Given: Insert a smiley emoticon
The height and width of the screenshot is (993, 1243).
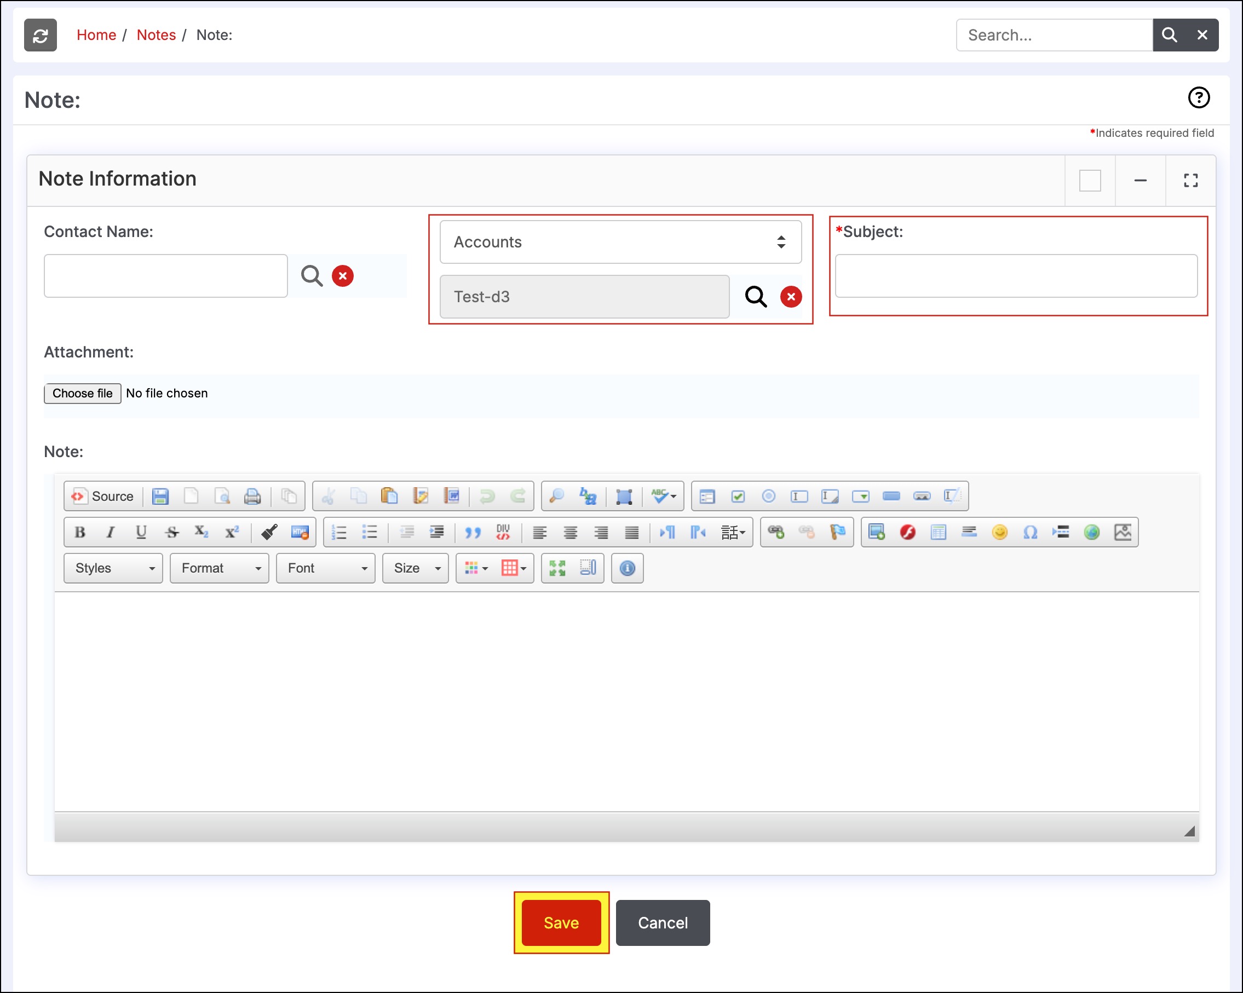Looking at the screenshot, I should tap(1000, 532).
